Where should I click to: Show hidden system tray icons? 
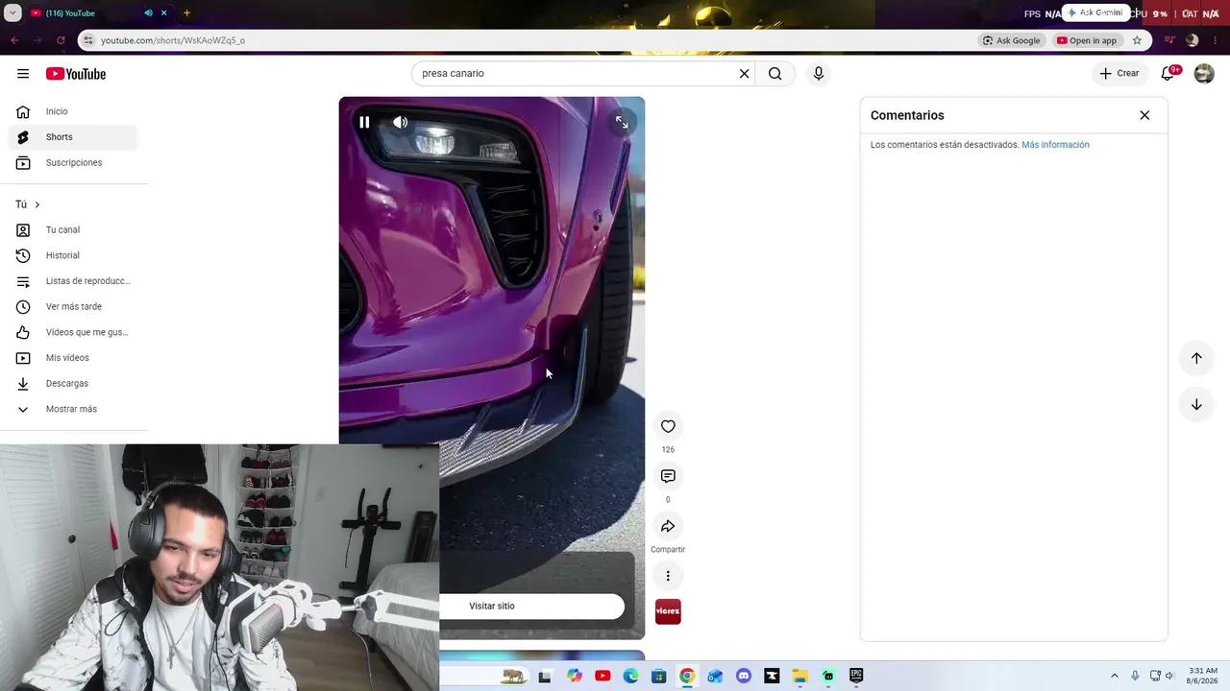coord(1115,676)
